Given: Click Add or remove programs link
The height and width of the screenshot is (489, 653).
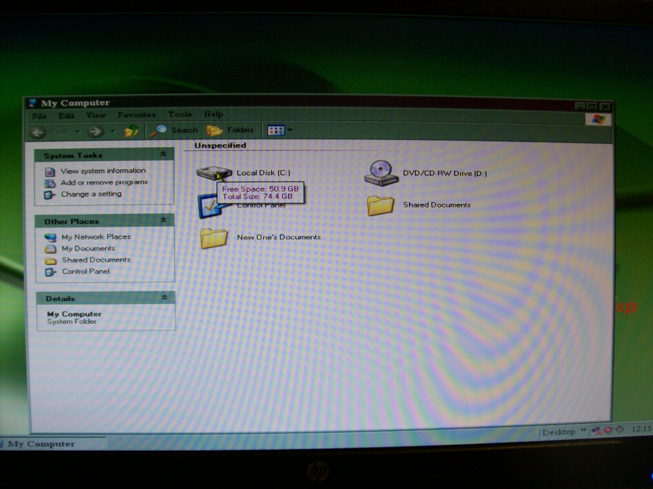Looking at the screenshot, I should (104, 183).
